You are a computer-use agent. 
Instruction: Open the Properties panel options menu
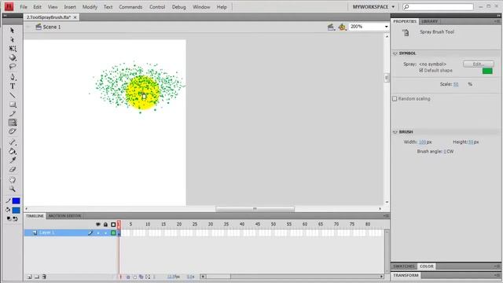(x=497, y=21)
